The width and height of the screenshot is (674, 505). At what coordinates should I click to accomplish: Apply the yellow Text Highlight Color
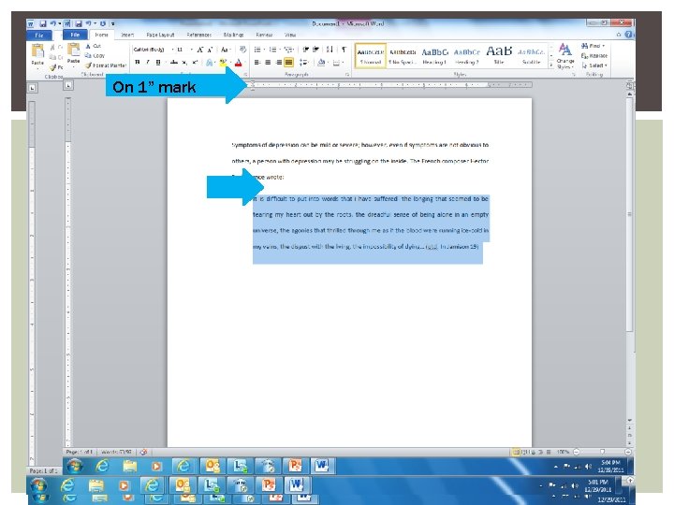pos(223,63)
